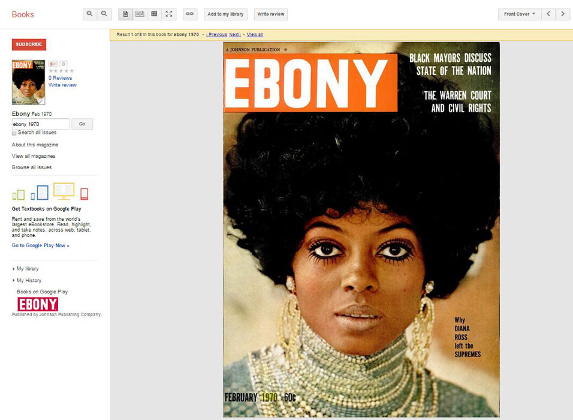Go to previous page arrow

pos(548,14)
